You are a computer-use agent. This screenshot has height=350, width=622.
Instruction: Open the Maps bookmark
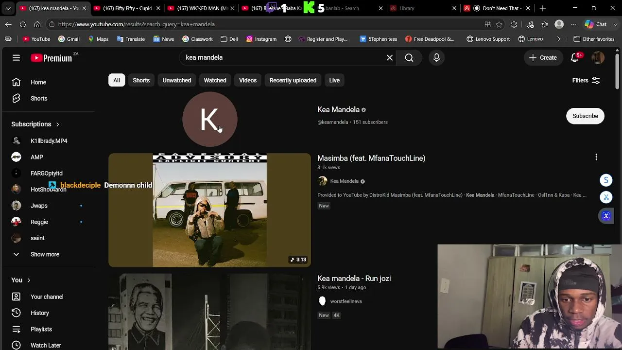[98, 39]
